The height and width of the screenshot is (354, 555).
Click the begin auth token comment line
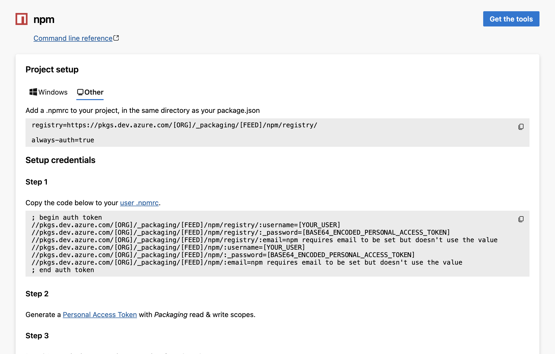[67, 217]
